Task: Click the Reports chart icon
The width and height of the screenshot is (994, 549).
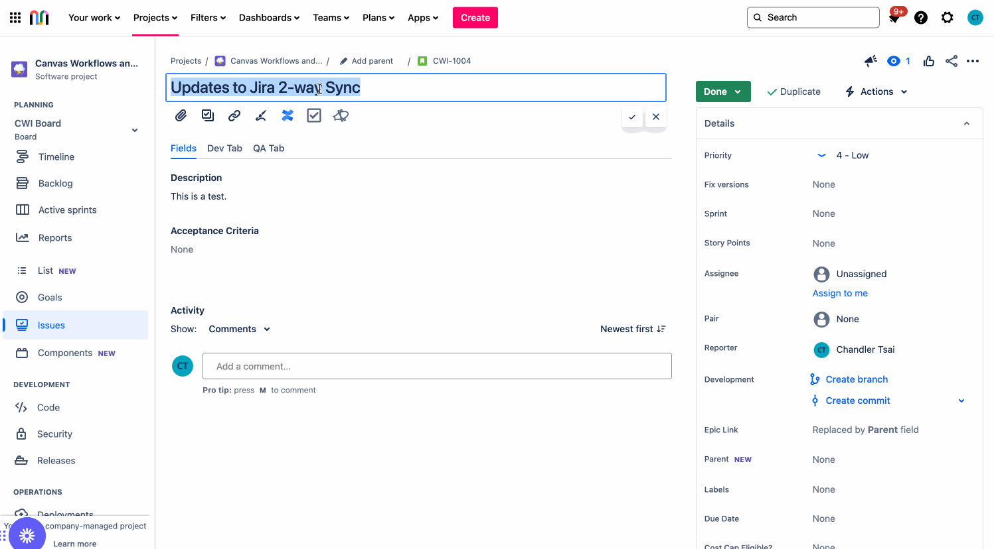Action: pyautogui.click(x=22, y=237)
